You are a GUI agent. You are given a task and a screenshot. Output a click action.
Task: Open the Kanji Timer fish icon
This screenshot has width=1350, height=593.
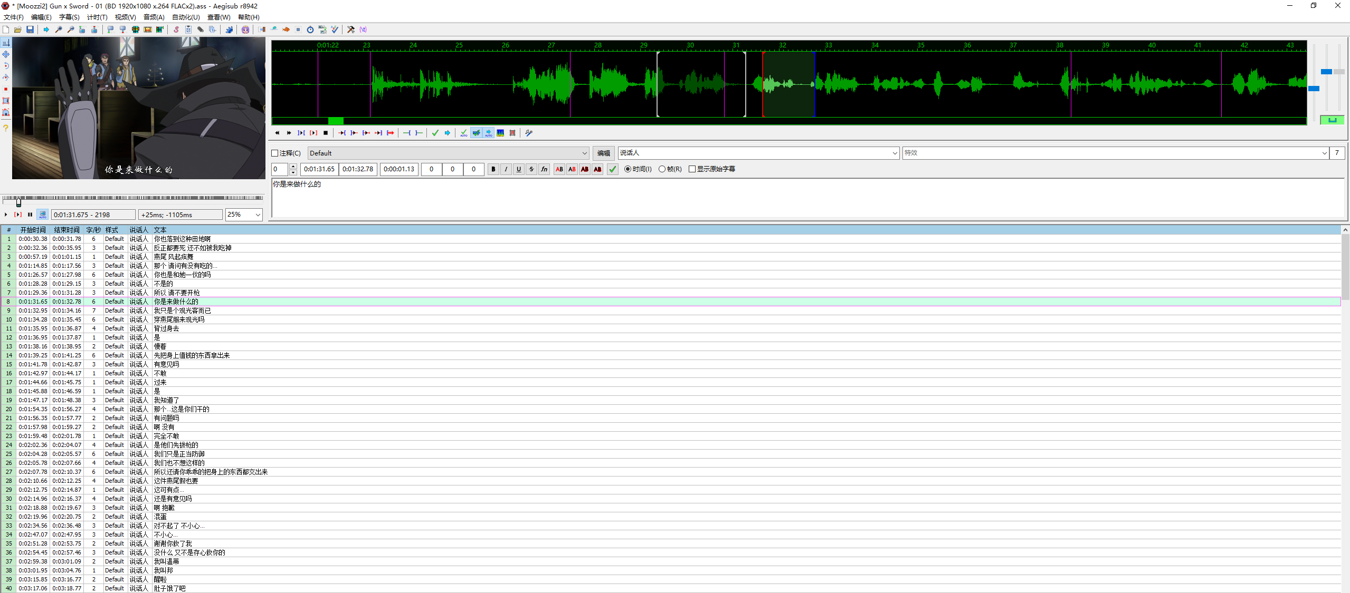coord(286,30)
